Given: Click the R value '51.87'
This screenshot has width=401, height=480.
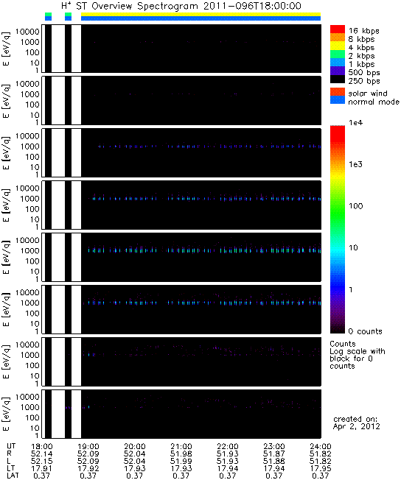Looking at the screenshot, I should [274, 453].
